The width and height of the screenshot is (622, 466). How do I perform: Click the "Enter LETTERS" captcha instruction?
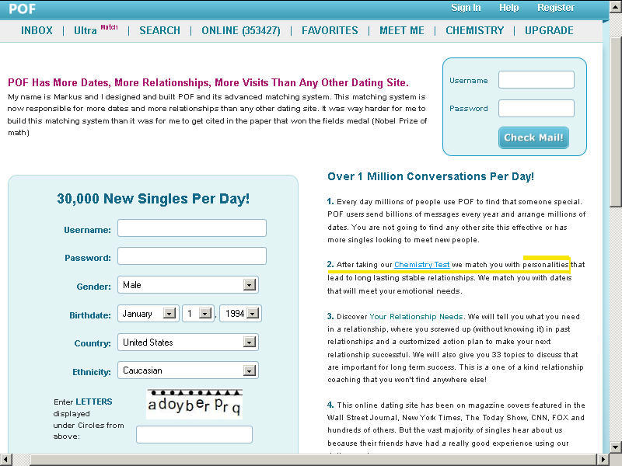pos(89,419)
